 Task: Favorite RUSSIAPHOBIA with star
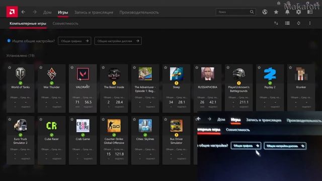197,67
